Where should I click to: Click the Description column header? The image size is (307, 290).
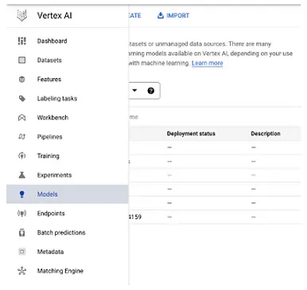click(x=266, y=134)
